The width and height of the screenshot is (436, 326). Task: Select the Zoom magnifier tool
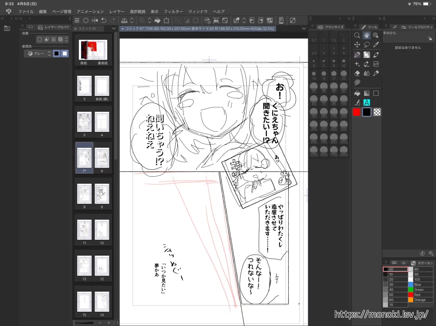(x=357, y=35)
